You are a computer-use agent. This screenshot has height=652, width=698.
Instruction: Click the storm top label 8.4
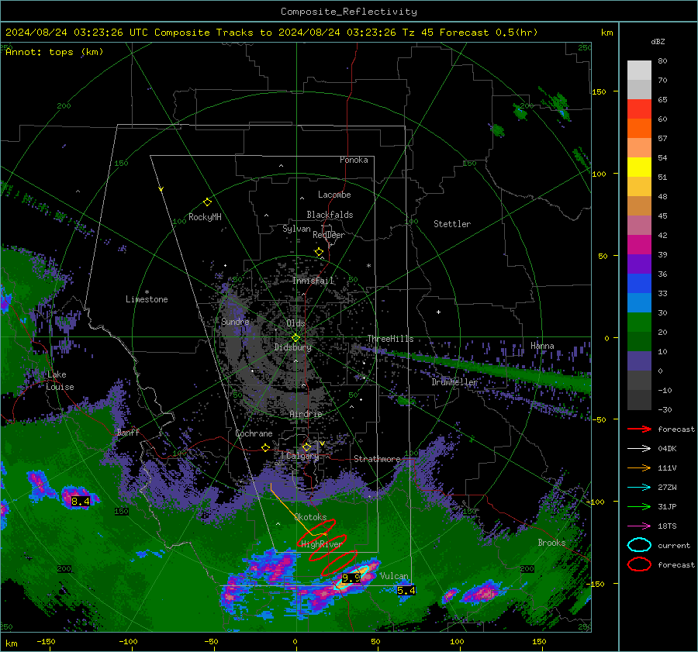point(81,502)
